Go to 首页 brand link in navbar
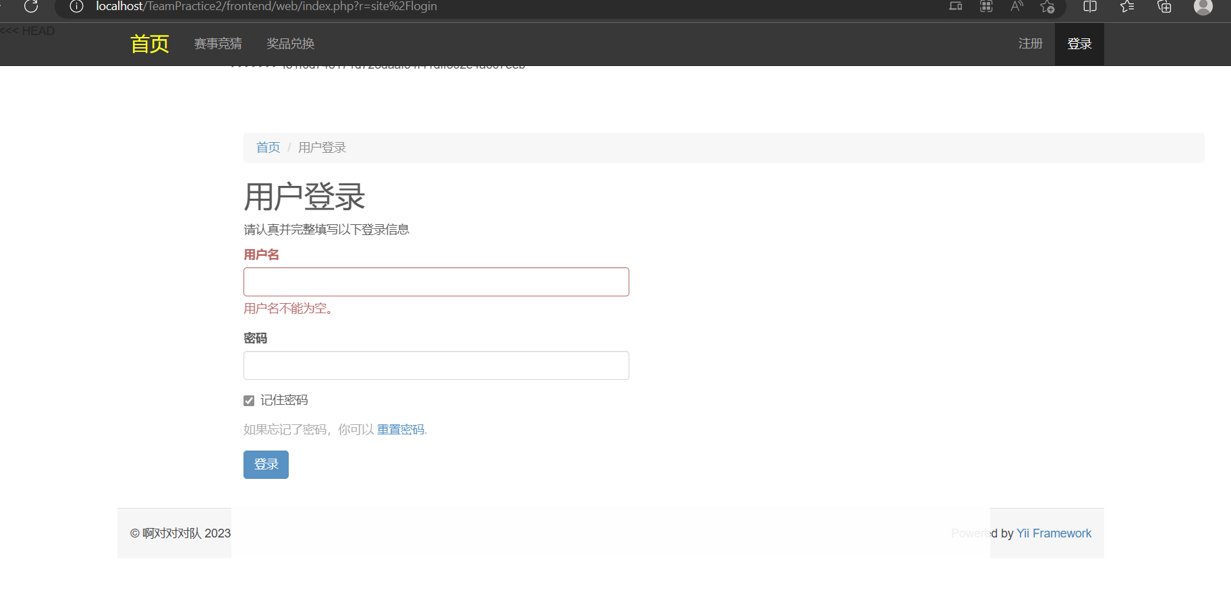 coord(150,44)
